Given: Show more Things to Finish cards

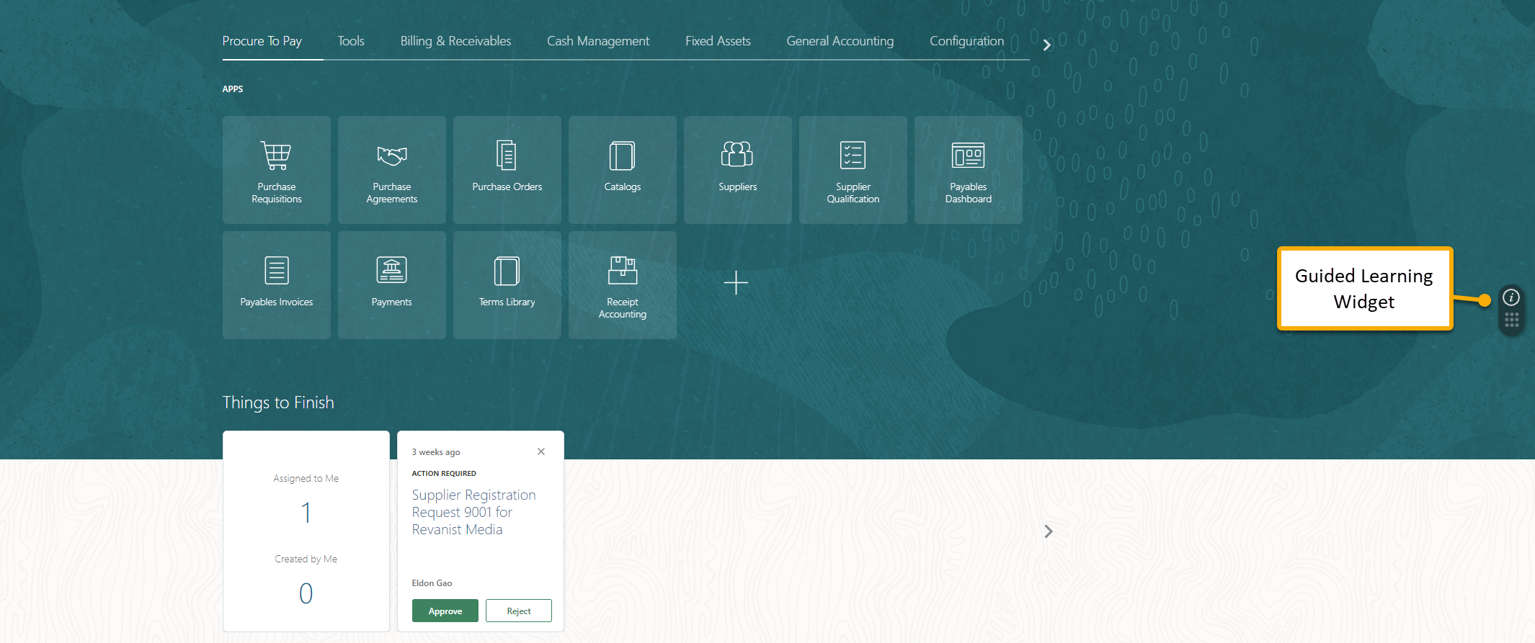Looking at the screenshot, I should tap(1049, 531).
